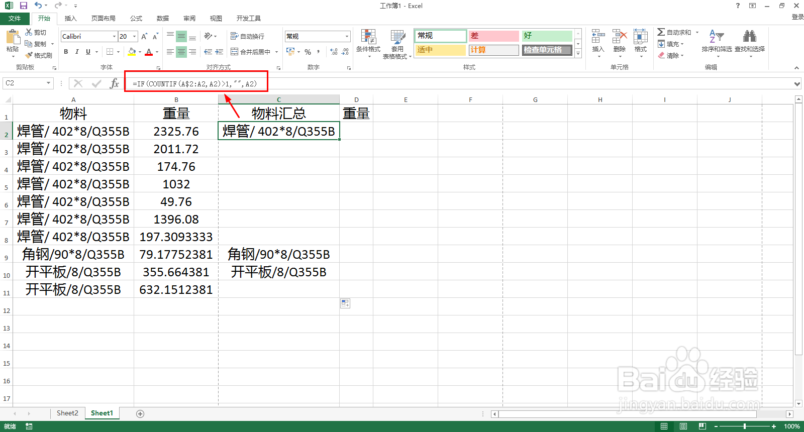Click the Format as Table icon
The width and height of the screenshot is (804, 432).
[397, 37]
